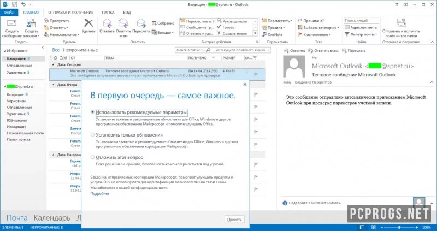The height and width of the screenshot is (231, 437).
Task: Click the Delete (Удалить) X icon
Action: (88, 23)
